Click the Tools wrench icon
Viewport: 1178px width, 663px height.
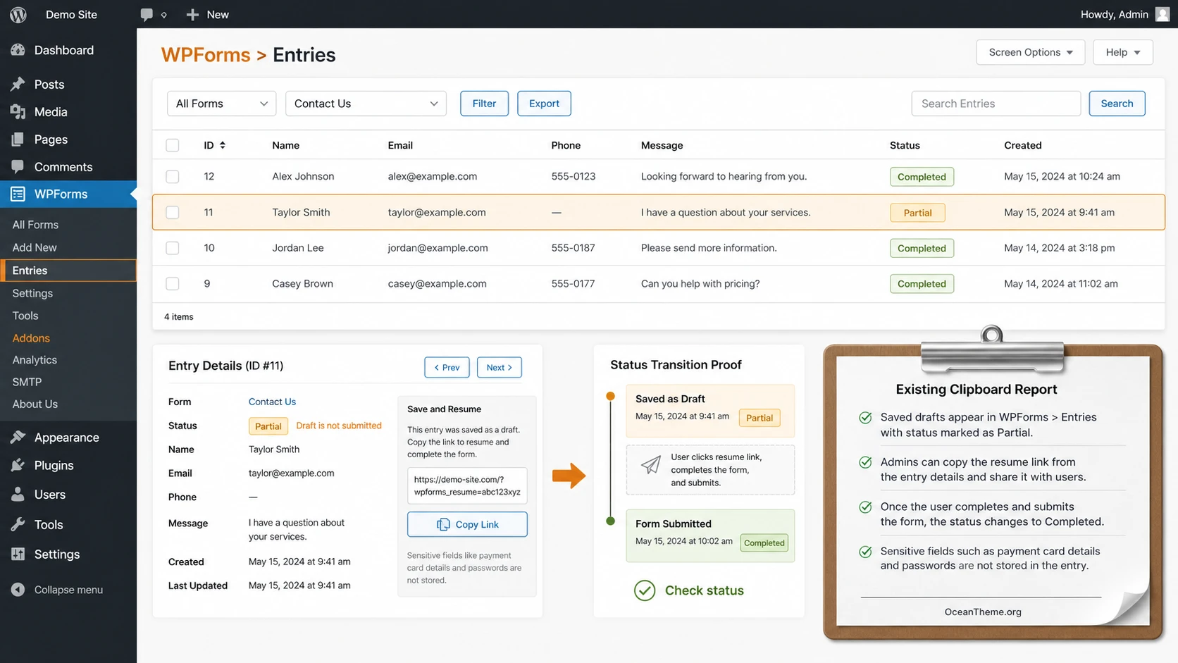[x=18, y=524]
